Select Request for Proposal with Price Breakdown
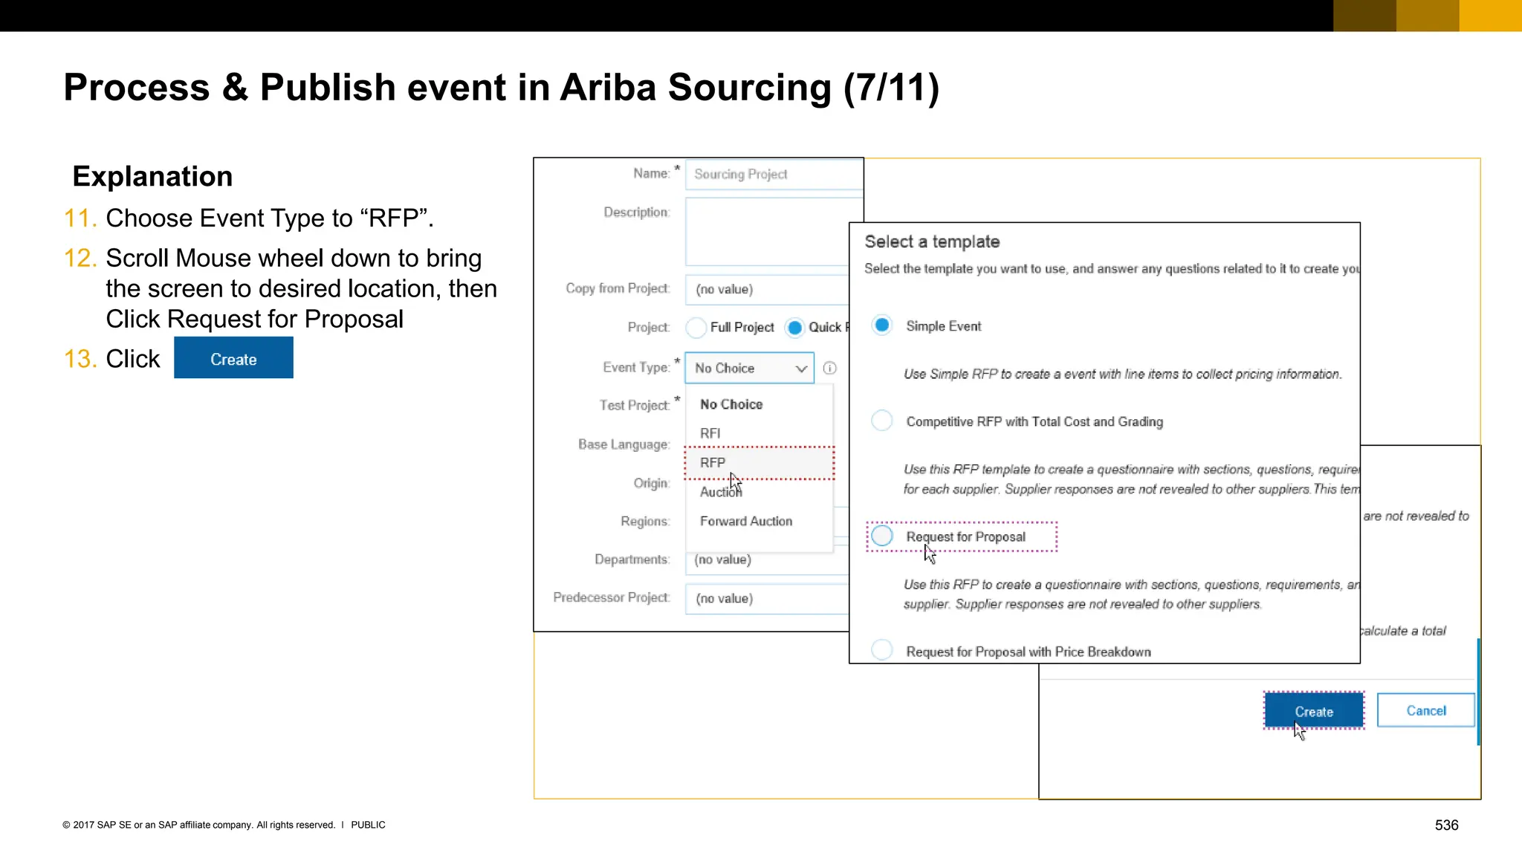 pos(882,650)
